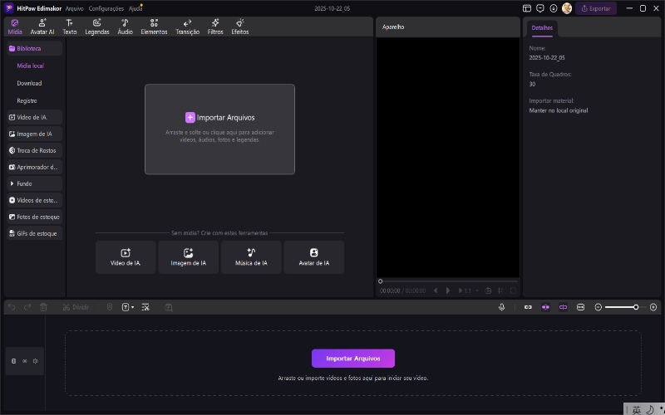
Task: Click the timeline zoom in plus button
Action: (653, 307)
